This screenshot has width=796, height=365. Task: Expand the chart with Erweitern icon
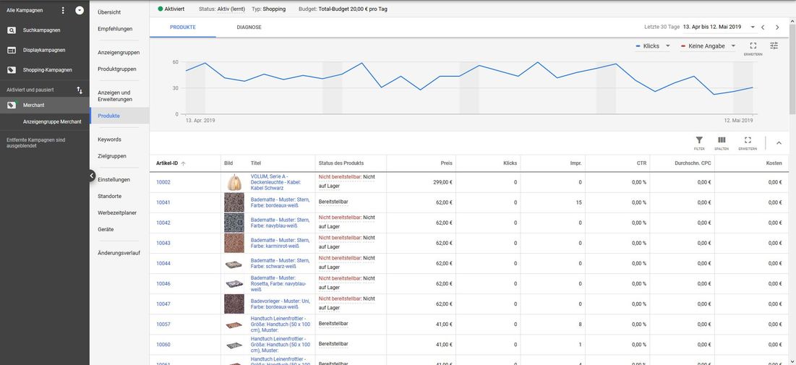[753, 46]
